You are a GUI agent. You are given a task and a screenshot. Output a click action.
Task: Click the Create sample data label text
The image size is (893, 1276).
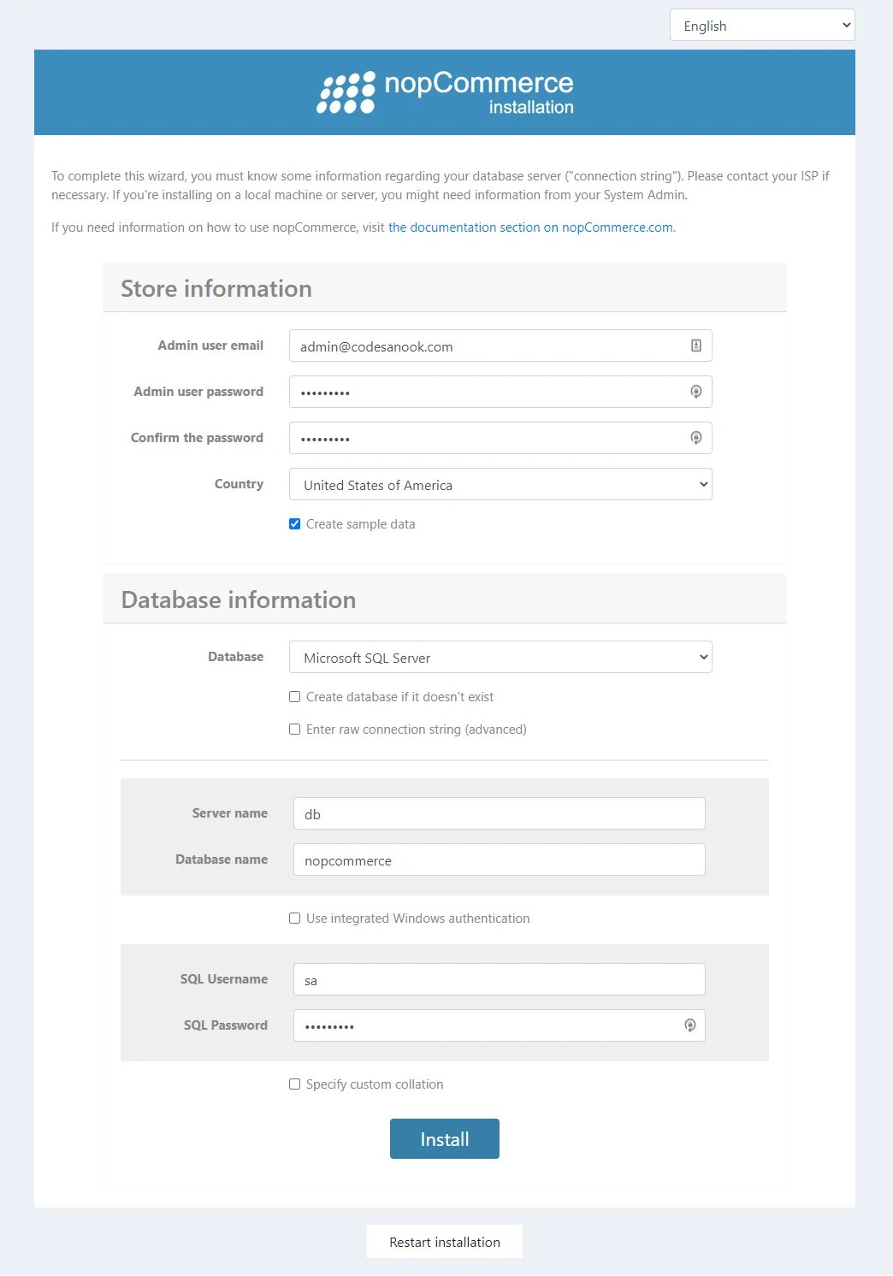[x=361, y=524]
